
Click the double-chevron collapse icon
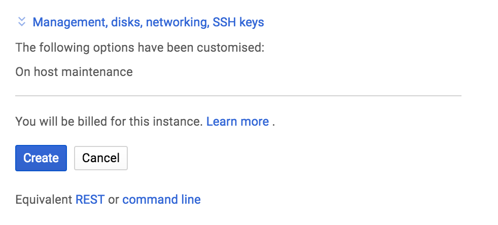click(21, 22)
